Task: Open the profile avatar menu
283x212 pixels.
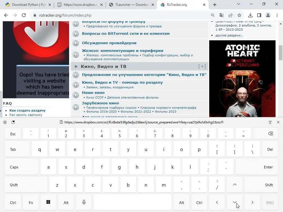Action: coord(268,15)
